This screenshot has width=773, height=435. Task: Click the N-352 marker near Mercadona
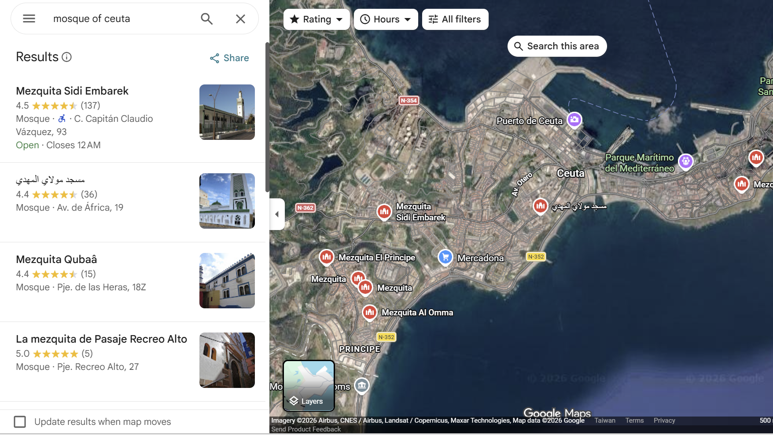click(x=536, y=256)
